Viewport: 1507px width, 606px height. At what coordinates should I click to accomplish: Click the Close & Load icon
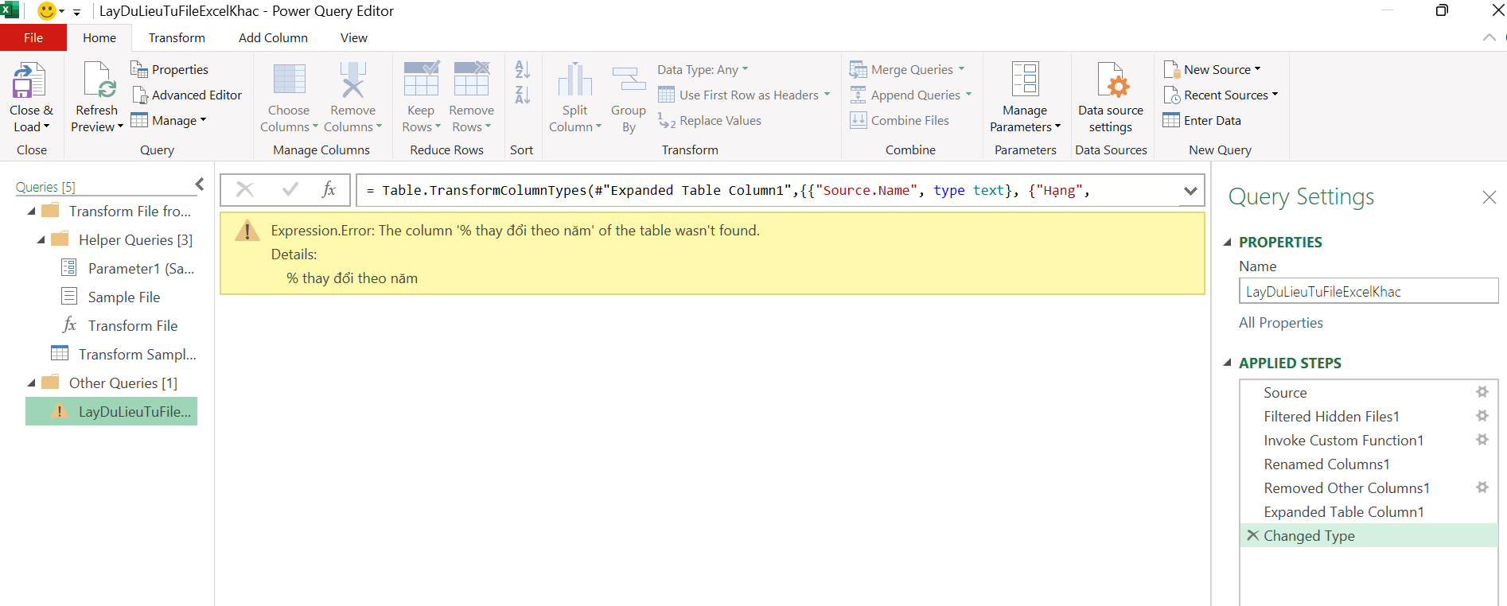(x=30, y=81)
